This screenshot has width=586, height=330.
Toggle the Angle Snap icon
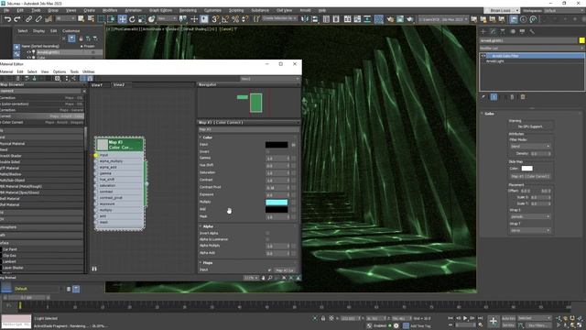225,19
